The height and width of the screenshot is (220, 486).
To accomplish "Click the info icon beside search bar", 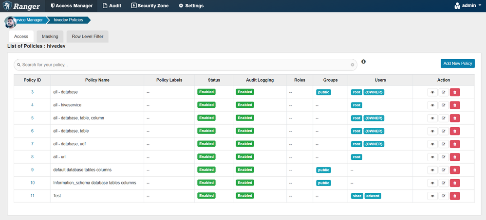I will point(364,62).
